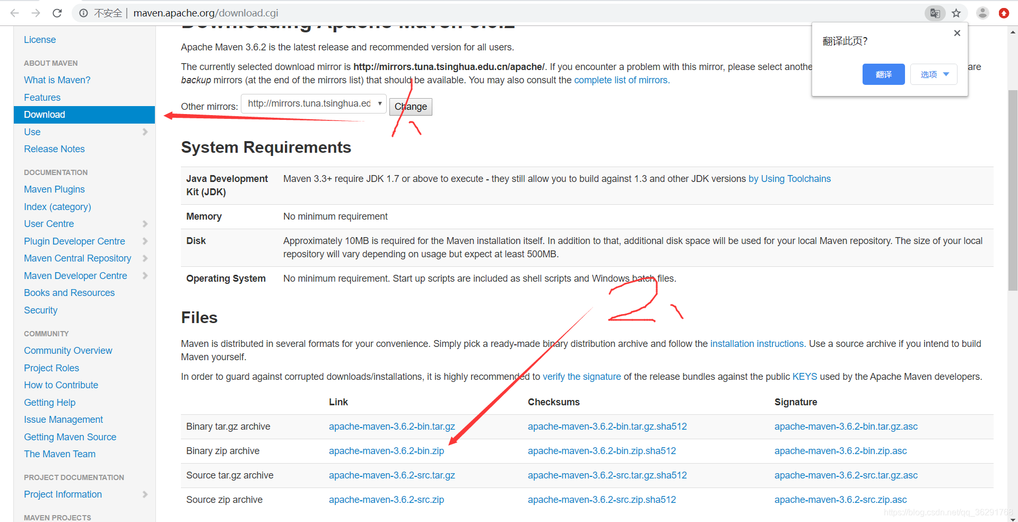
Task: Open The Maven Team link
Action: (x=60, y=454)
